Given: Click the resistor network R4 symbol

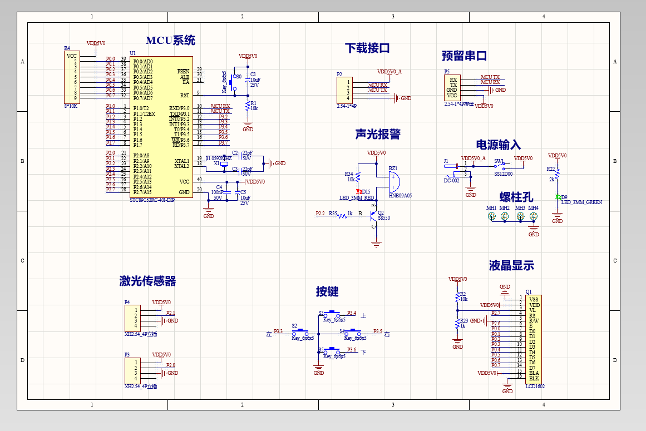Looking at the screenshot, I should (72, 78).
